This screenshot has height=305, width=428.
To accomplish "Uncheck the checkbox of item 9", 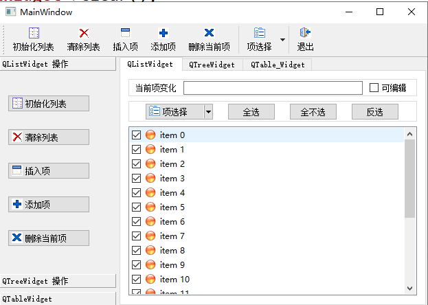I will click(136, 265).
